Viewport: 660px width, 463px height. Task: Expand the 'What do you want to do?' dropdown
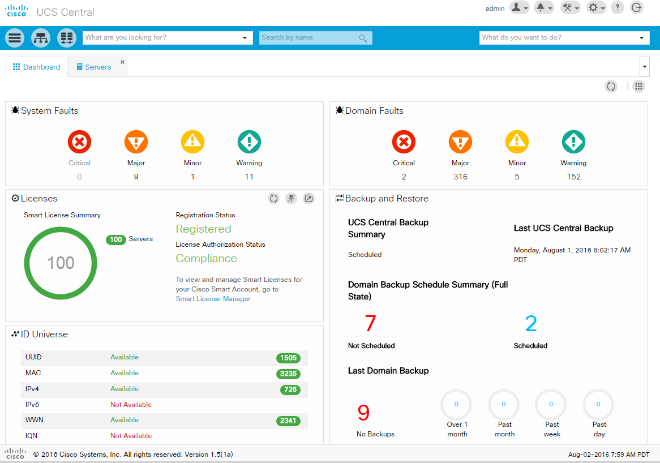click(x=641, y=38)
